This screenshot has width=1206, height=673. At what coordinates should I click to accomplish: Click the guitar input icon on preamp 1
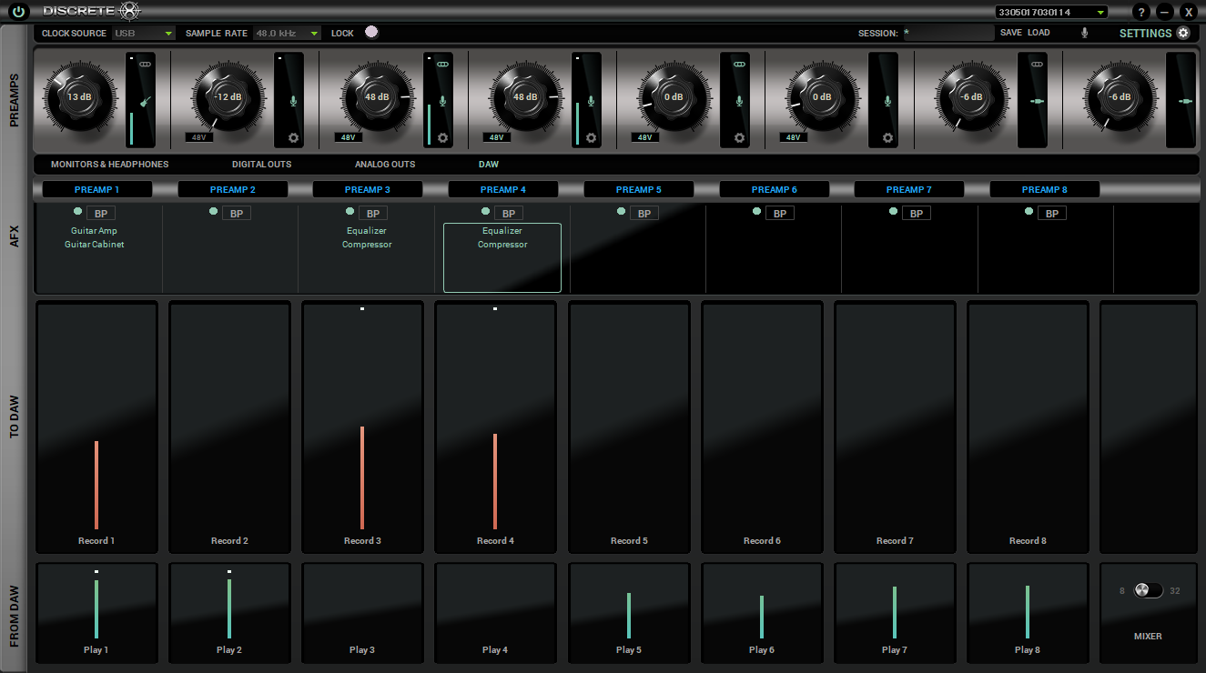click(x=145, y=100)
